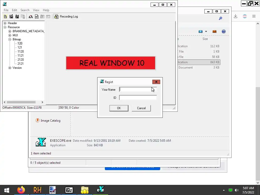Image resolution: width=260 pixels, height=195 pixels.
Task: Open the Firefox hamburger menu
Action: pyautogui.click(x=254, y=16)
